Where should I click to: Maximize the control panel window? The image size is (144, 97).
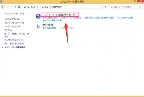point(135,1)
